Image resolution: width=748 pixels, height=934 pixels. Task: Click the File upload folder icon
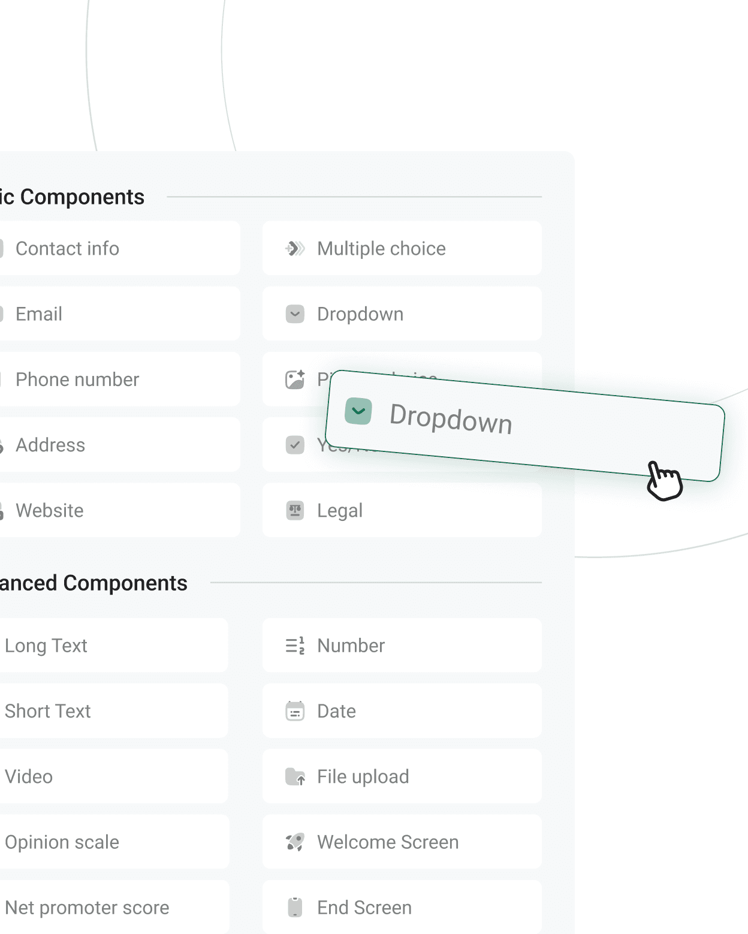pos(295,776)
